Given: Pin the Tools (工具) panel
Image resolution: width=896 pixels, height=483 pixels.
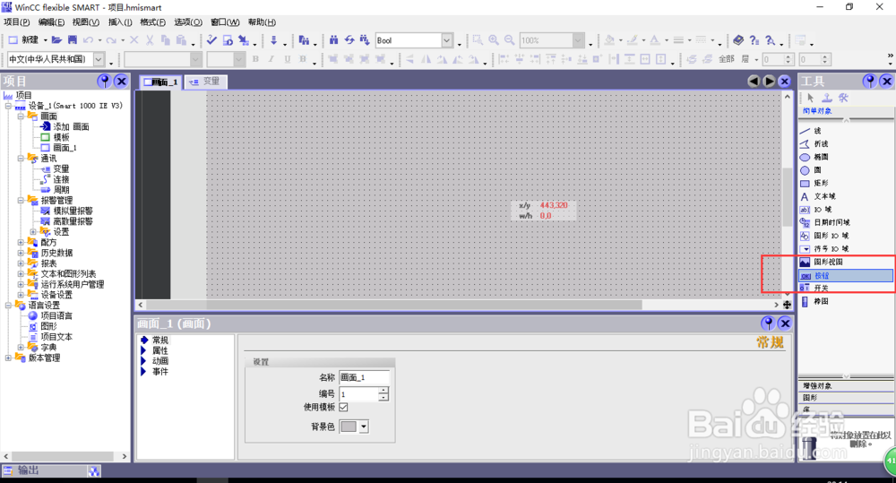Looking at the screenshot, I should coord(870,82).
